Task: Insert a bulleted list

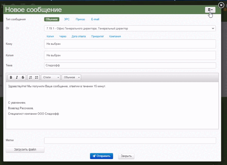Action: [37, 77]
